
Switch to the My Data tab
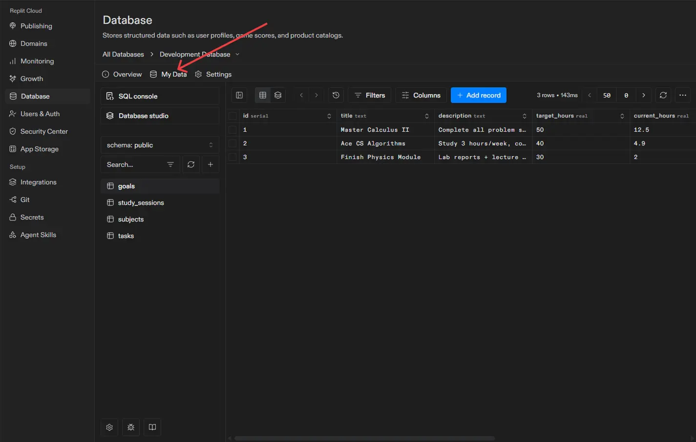click(169, 74)
